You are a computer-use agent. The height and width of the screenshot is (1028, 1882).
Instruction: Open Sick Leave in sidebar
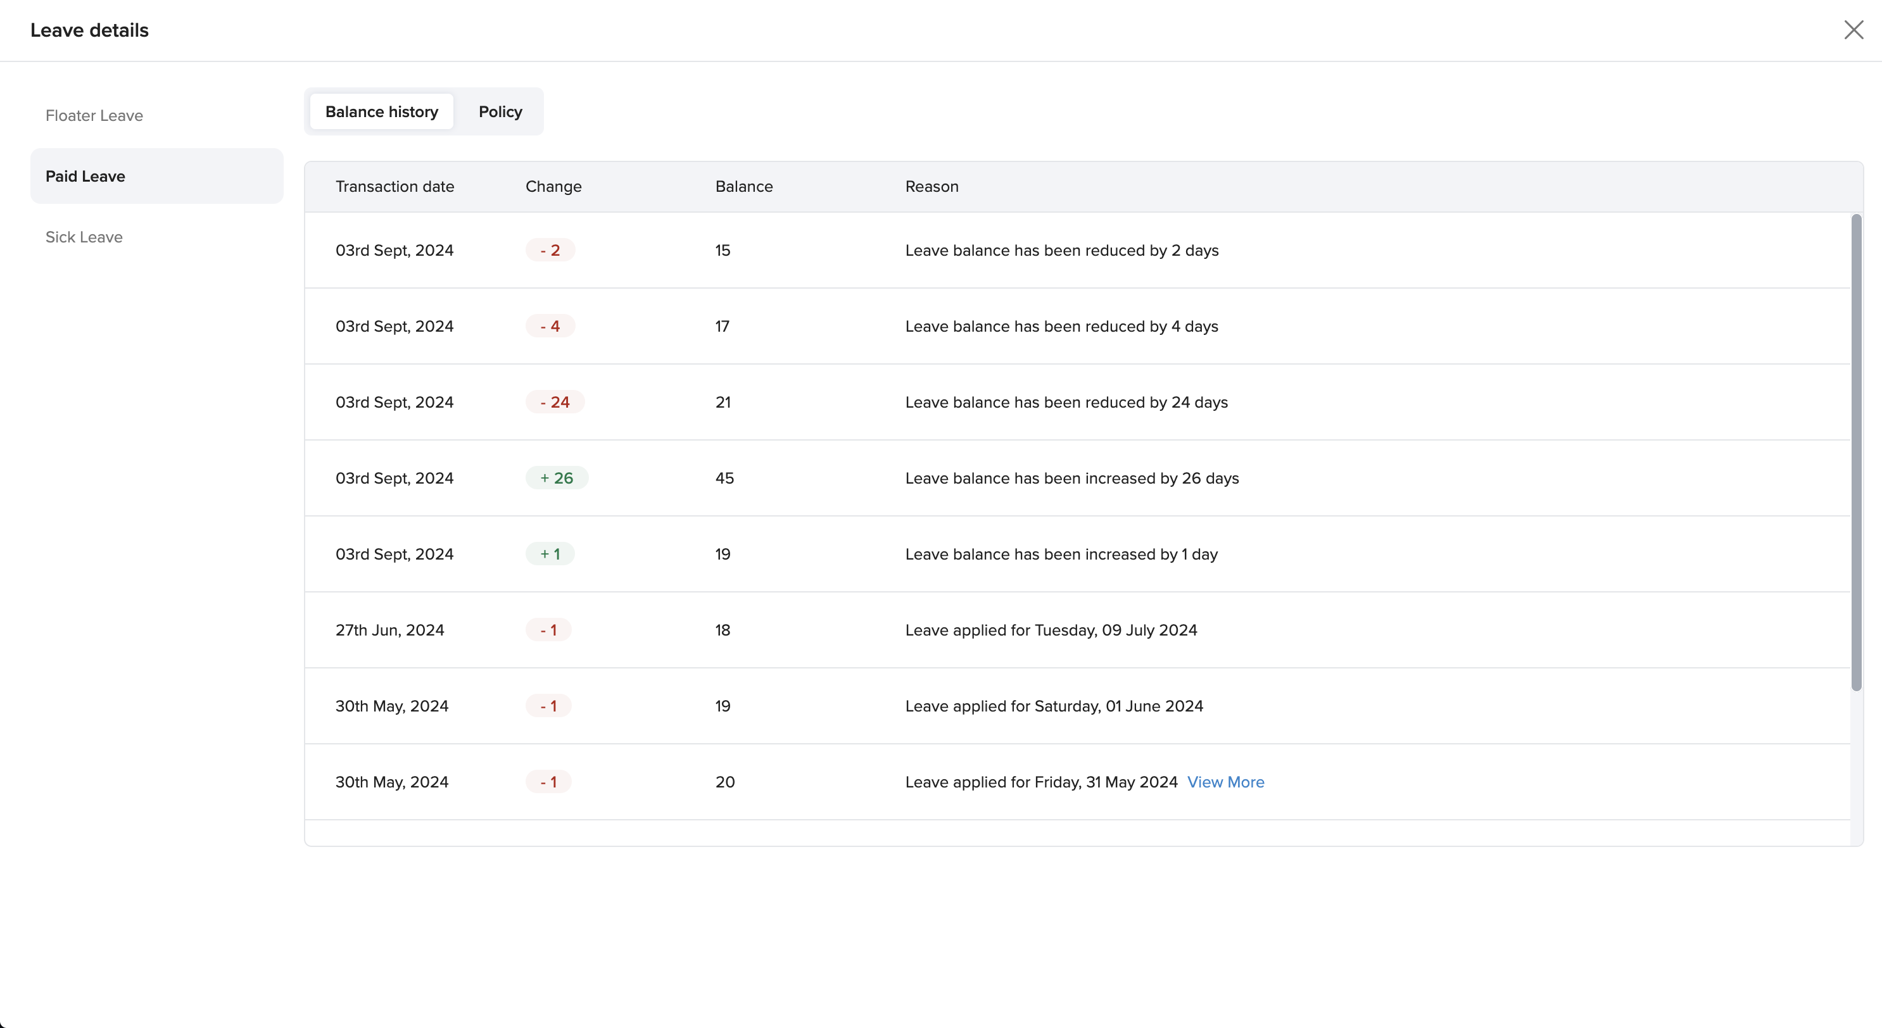(84, 237)
